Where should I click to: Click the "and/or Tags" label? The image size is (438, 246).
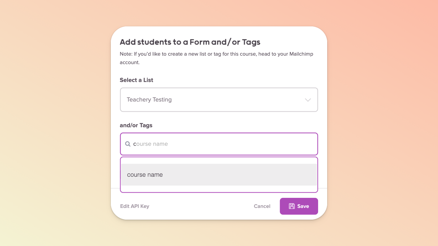click(136, 125)
